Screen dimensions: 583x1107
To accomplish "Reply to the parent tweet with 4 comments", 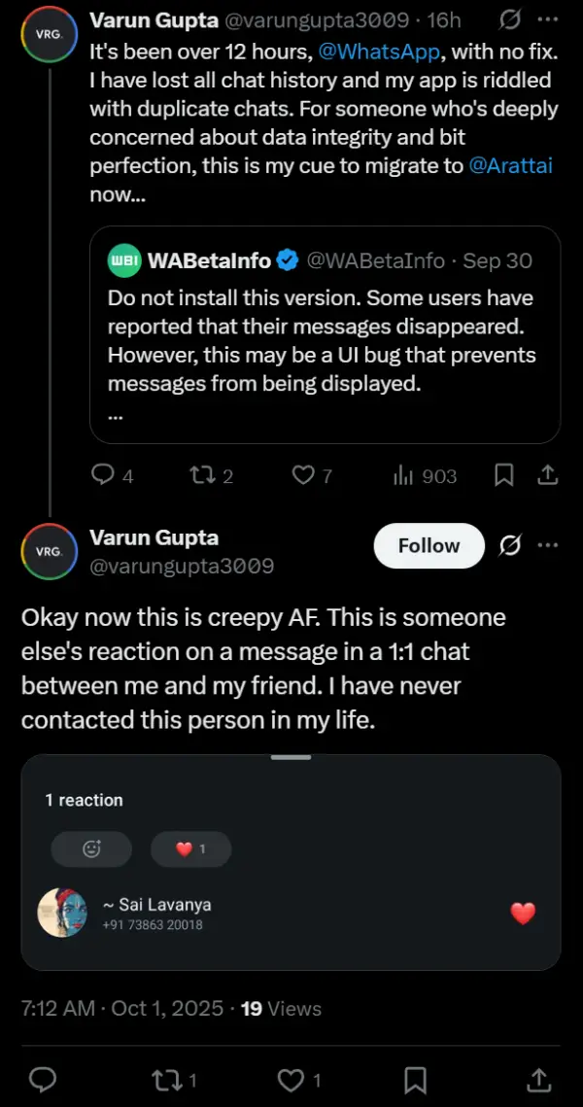I will pyautogui.click(x=103, y=475).
